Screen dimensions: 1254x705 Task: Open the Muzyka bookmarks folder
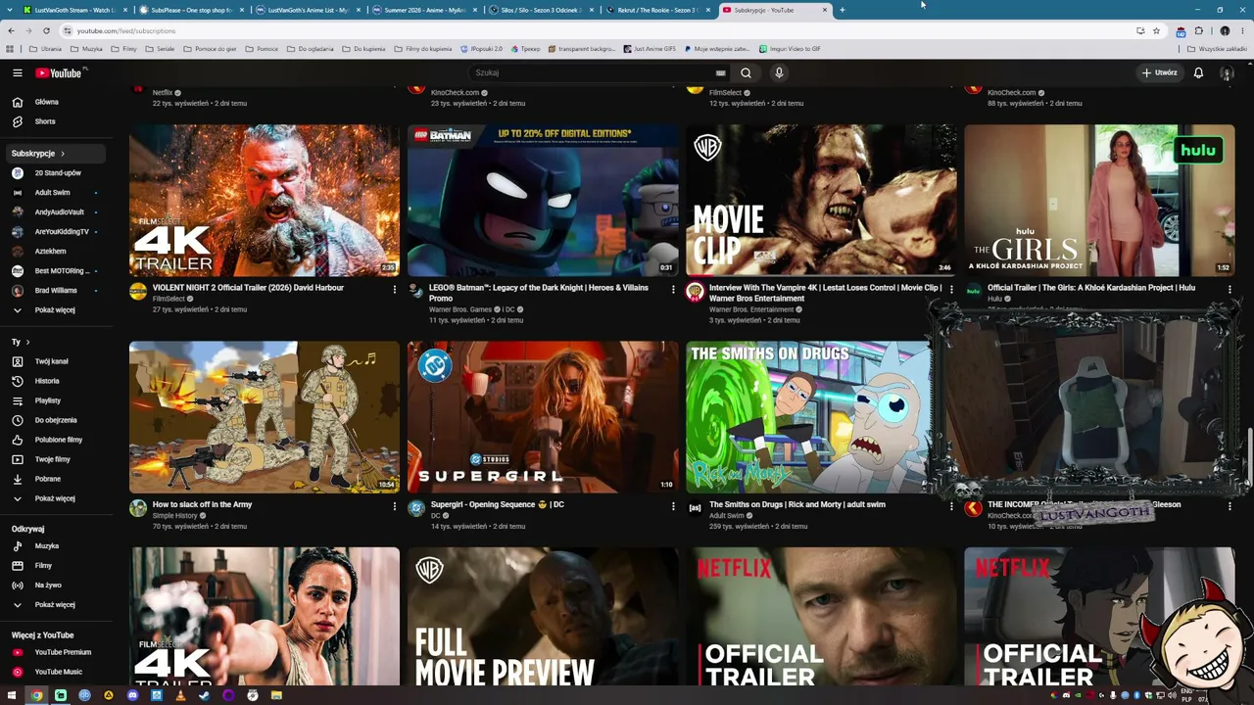coord(87,49)
